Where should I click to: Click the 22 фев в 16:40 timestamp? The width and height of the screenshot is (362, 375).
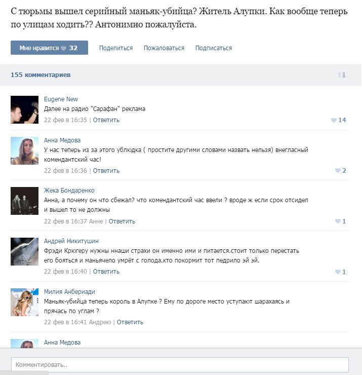click(65, 272)
